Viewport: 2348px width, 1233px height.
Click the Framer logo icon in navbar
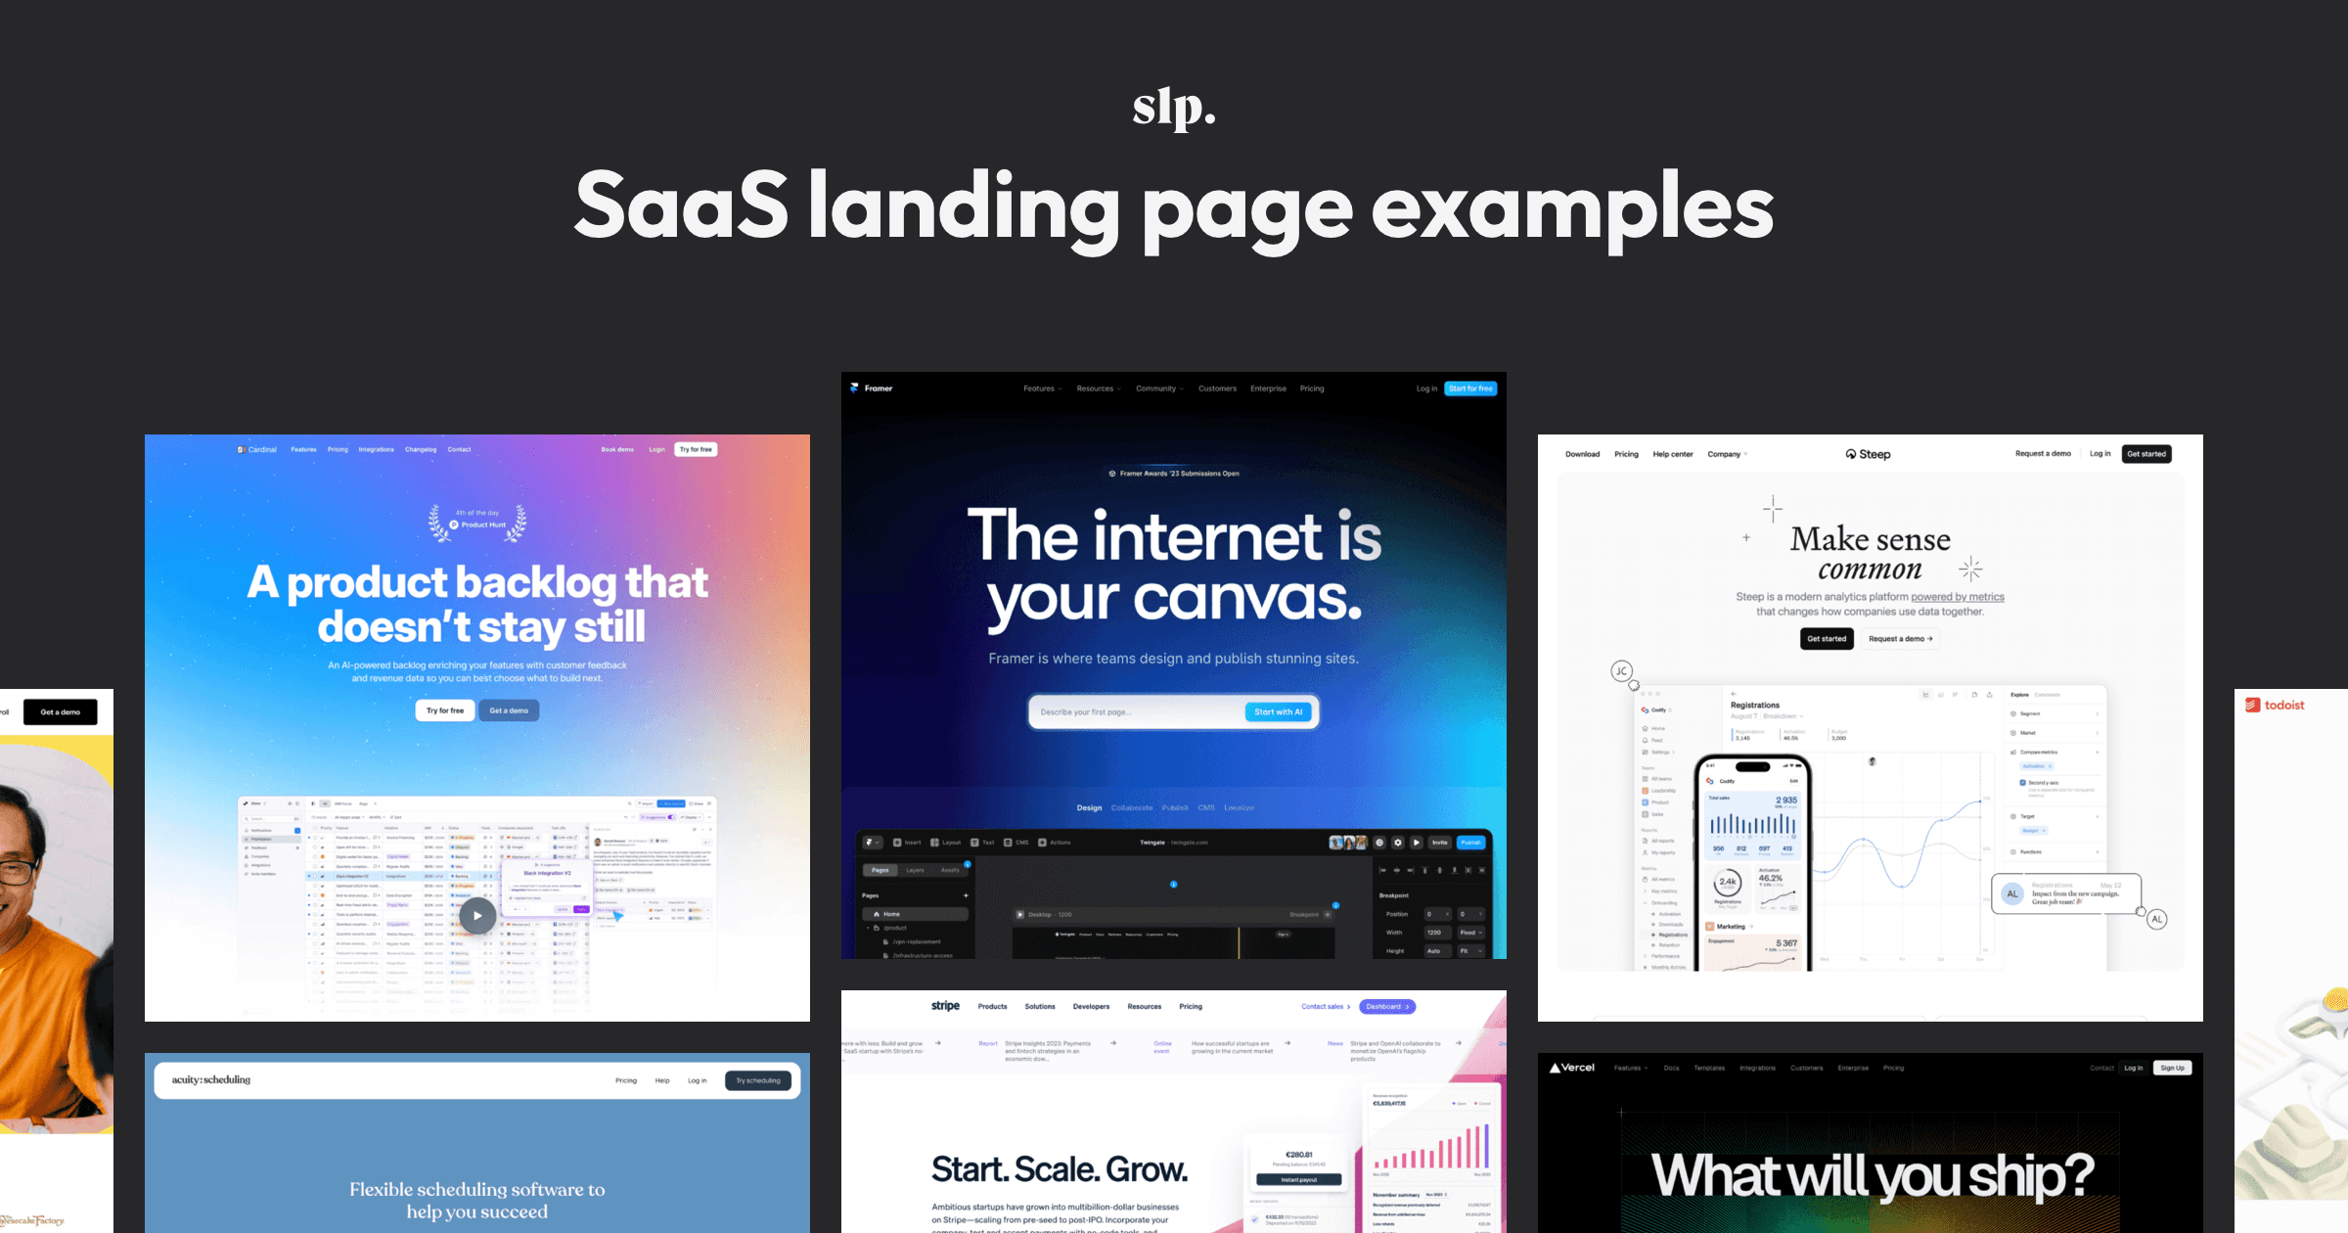pos(859,389)
